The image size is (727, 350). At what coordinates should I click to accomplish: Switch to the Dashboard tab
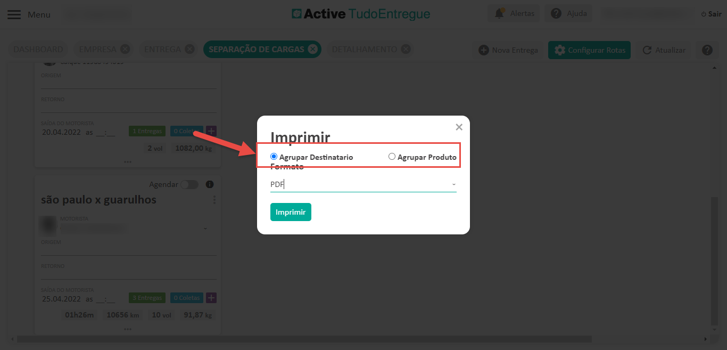(38, 50)
